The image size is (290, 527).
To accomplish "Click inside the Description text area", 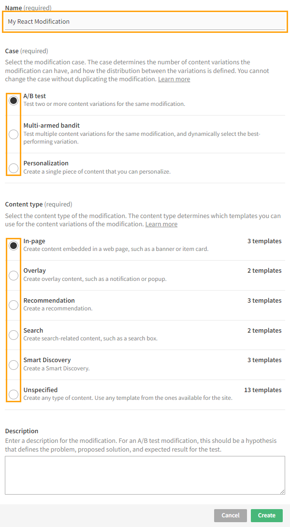I will pyautogui.click(x=145, y=475).
